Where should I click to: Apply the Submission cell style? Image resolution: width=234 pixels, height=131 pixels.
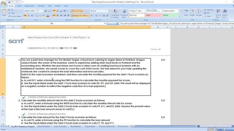tap(170, 11)
